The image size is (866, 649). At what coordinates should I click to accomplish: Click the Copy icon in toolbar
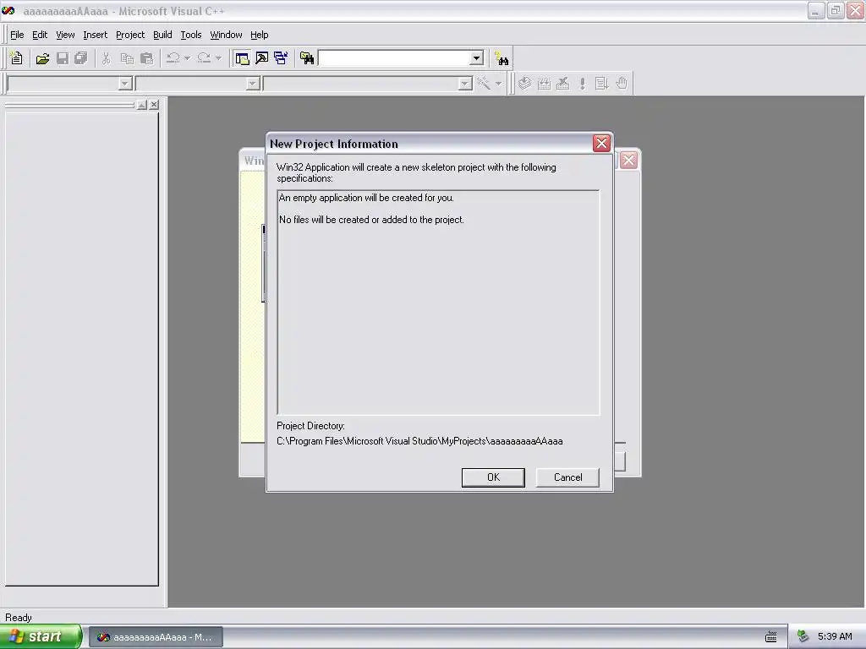[x=127, y=58]
